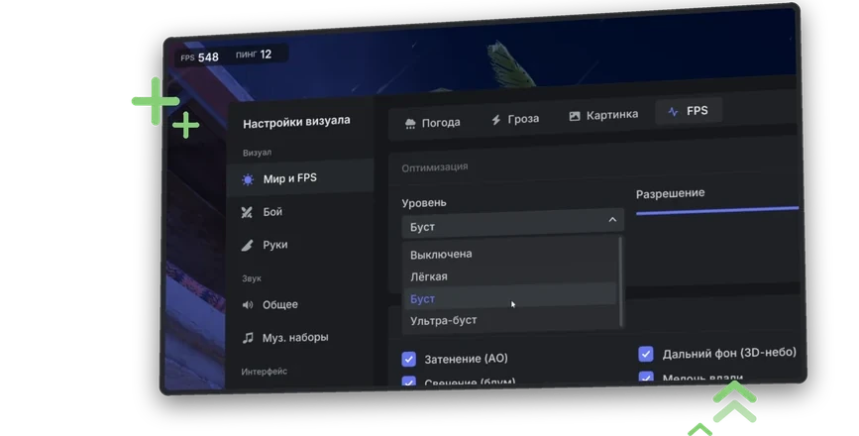Click the FPS 548 counter
Image resolution: width=859 pixels, height=436 pixels.
[x=200, y=56]
